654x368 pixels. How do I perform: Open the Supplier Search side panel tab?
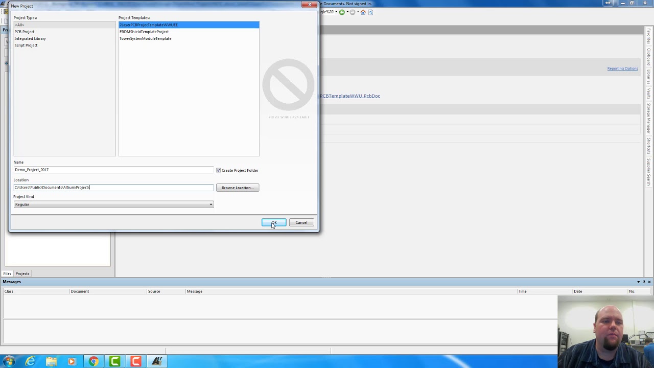pyautogui.click(x=649, y=172)
